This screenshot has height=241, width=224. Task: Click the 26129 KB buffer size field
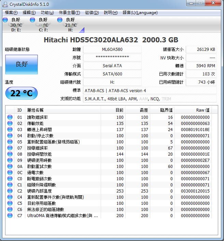(201, 49)
